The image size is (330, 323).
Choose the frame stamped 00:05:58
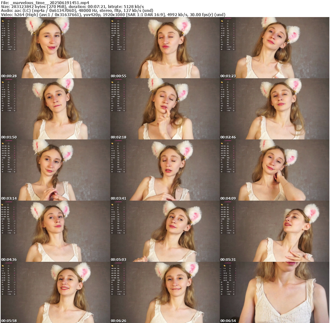(x=55, y=292)
